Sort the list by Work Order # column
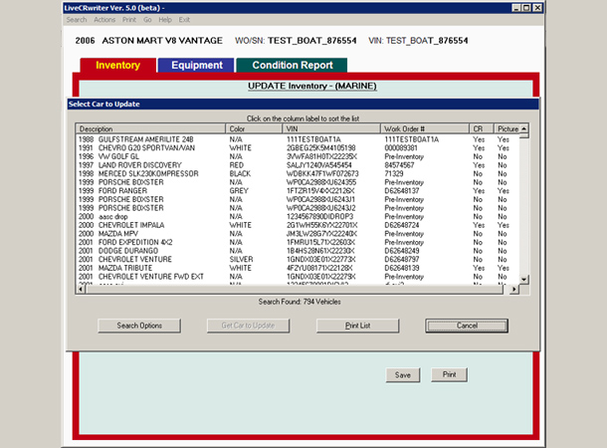 click(425, 129)
